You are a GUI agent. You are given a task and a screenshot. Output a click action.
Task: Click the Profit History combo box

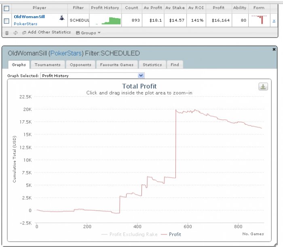click(92, 75)
